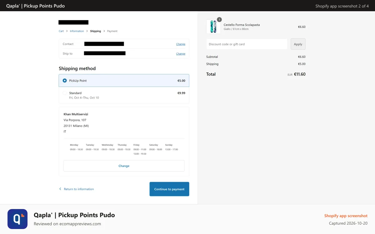Click the Payment breadcrumb step
375x234 pixels.
click(112, 31)
